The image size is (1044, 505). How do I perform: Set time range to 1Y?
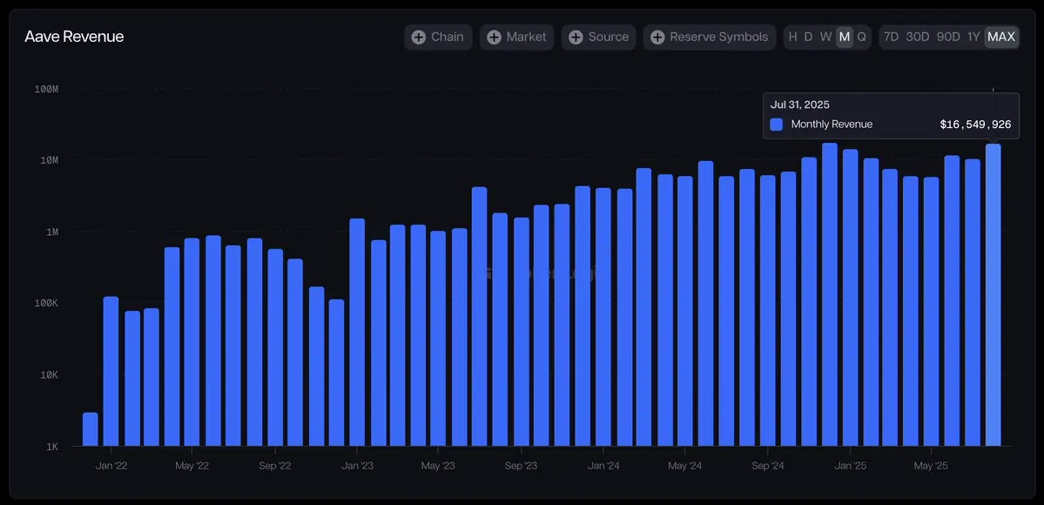(973, 37)
